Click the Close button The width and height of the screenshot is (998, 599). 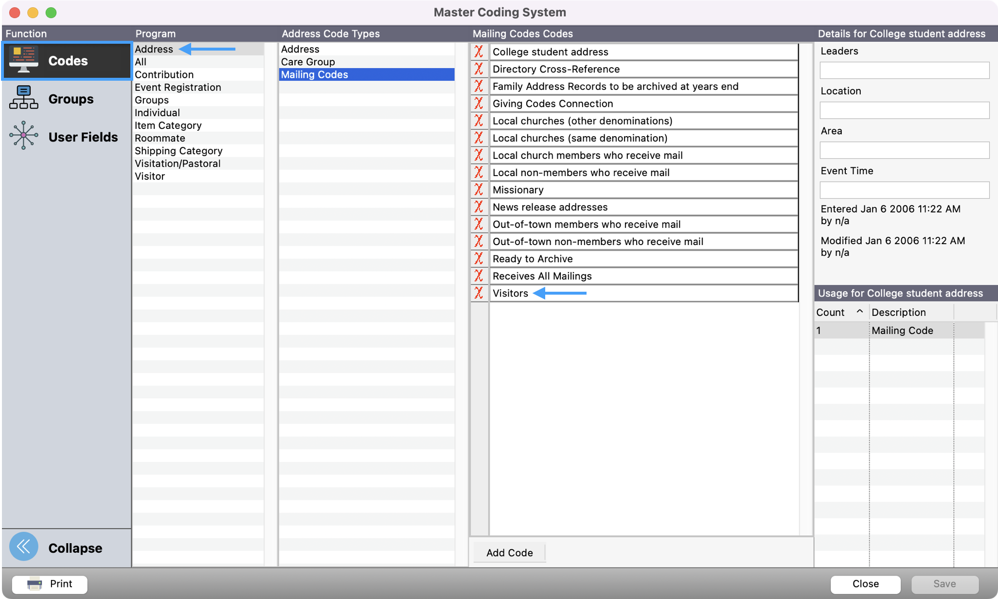(x=865, y=584)
